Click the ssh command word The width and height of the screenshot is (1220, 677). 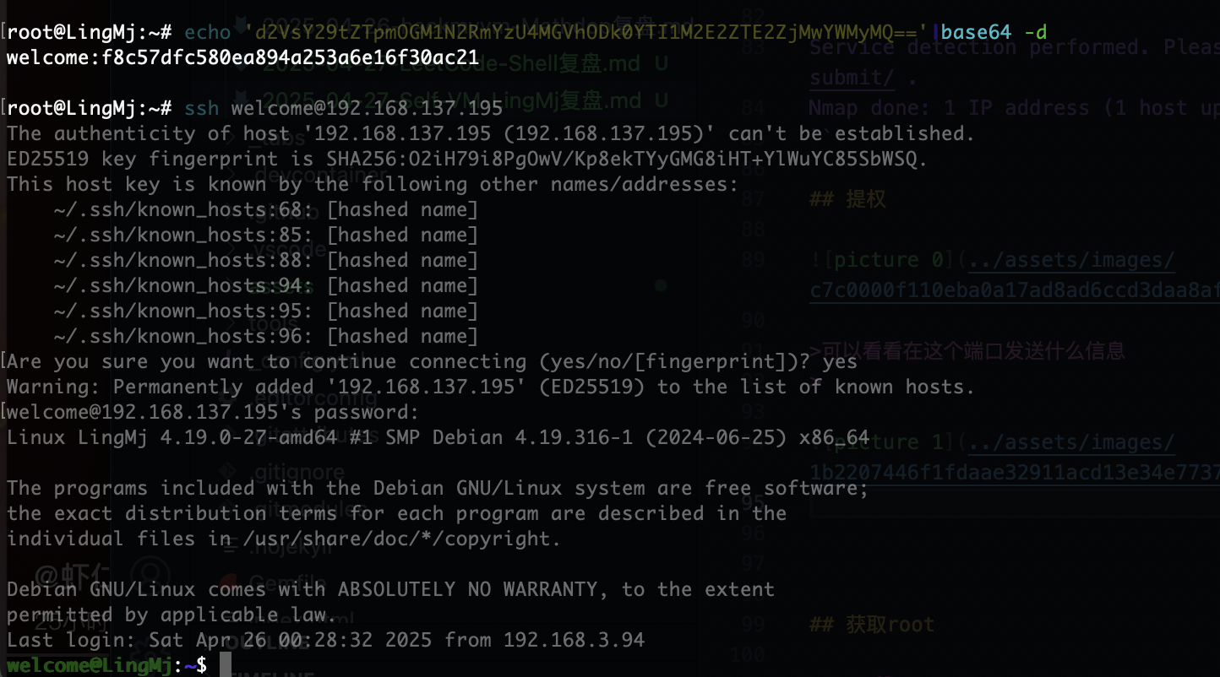[202, 109]
